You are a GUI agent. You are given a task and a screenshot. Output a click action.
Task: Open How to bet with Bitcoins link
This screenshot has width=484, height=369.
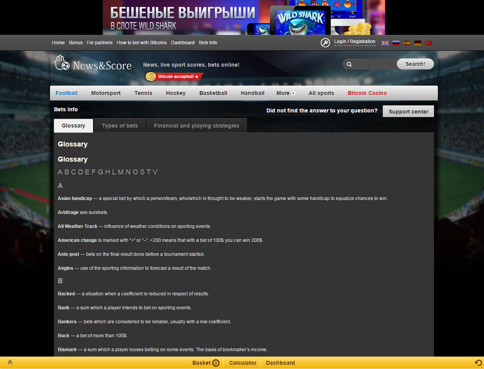tap(142, 43)
